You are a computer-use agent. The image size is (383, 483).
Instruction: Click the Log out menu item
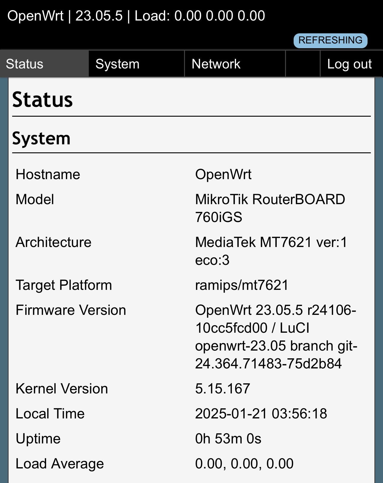(x=352, y=64)
